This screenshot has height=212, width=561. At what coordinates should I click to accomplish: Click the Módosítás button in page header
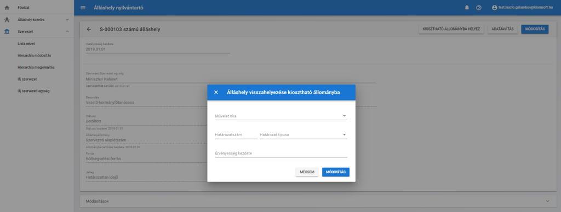click(535, 30)
